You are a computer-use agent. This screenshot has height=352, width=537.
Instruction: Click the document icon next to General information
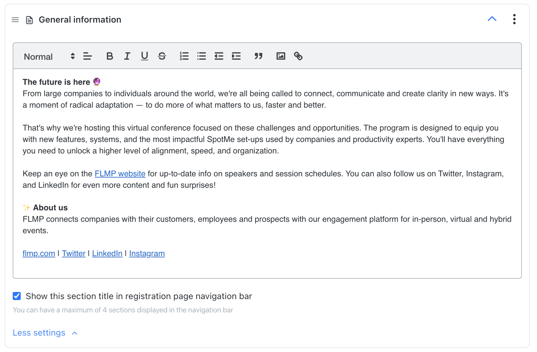click(x=29, y=20)
